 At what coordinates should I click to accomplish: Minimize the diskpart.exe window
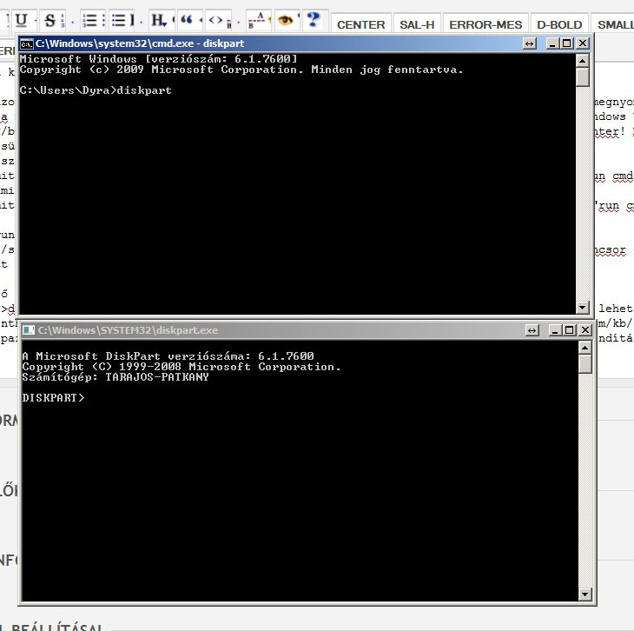pyautogui.click(x=555, y=330)
